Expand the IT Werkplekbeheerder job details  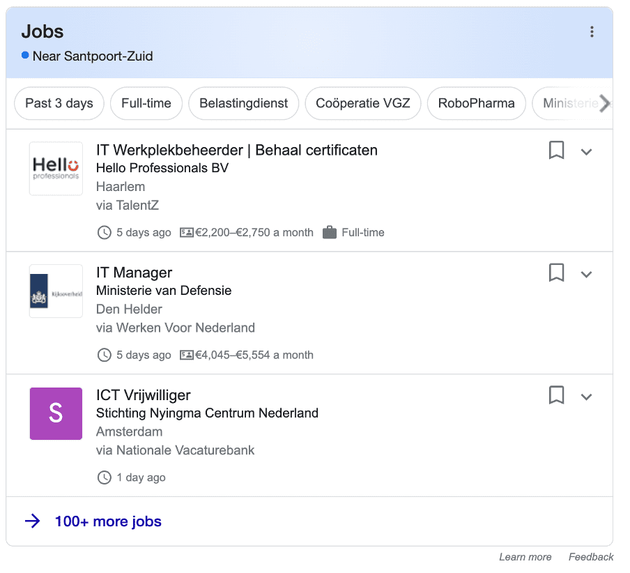pyautogui.click(x=586, y=152)
